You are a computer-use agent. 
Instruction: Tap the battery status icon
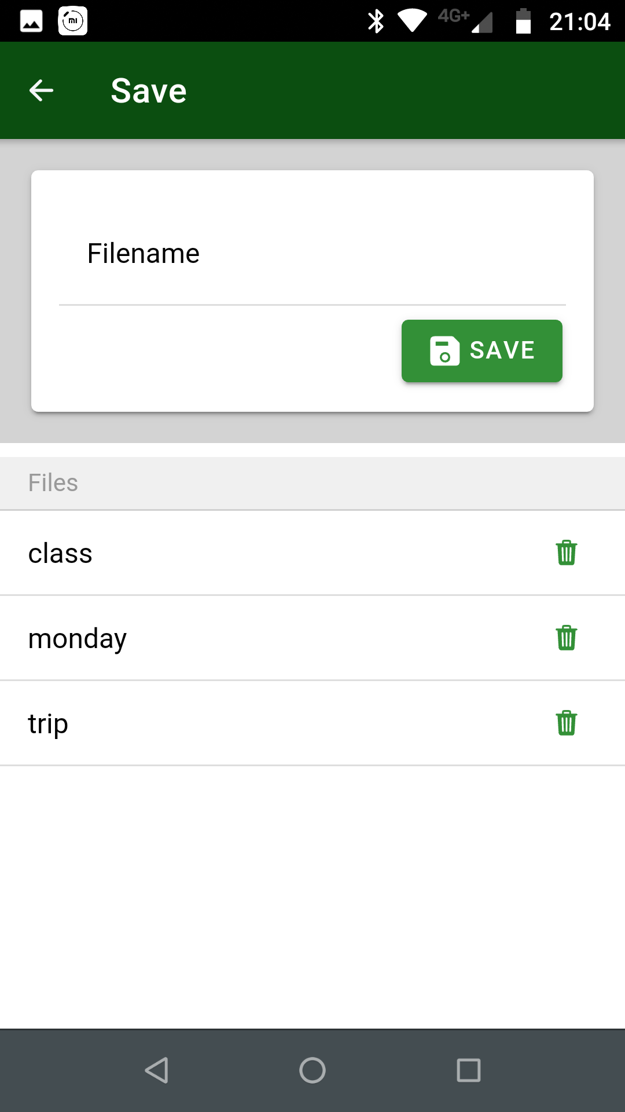523,21
